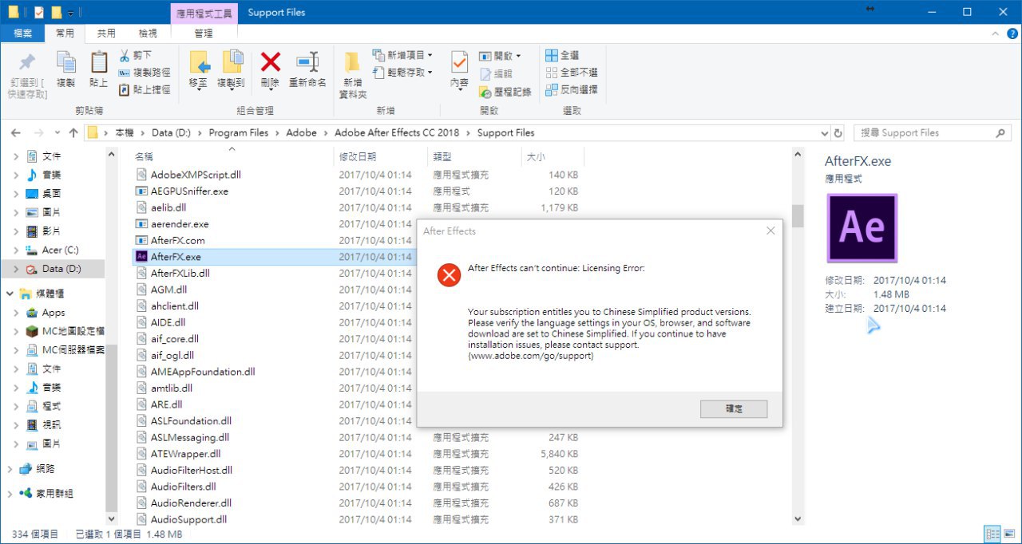Select the aerender.exe file
1022x544 pixels.
[180, 224]
